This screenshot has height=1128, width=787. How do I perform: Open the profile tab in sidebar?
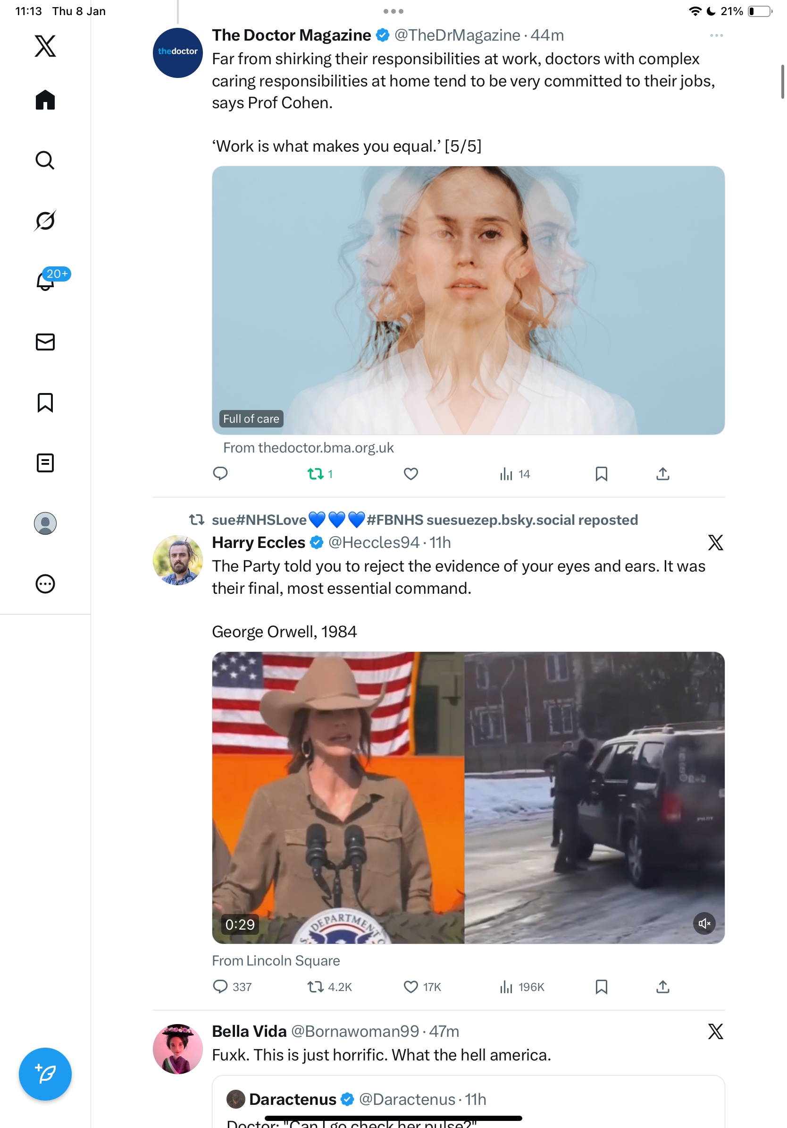tap(45, 523)
